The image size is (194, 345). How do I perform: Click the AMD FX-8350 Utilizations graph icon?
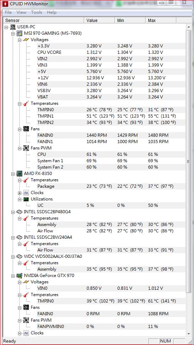27,199
